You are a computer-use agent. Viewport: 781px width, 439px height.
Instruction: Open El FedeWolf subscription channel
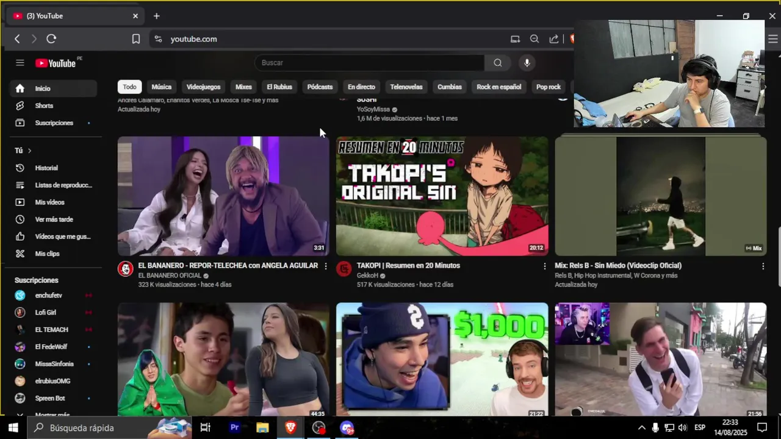pos(53,346)
